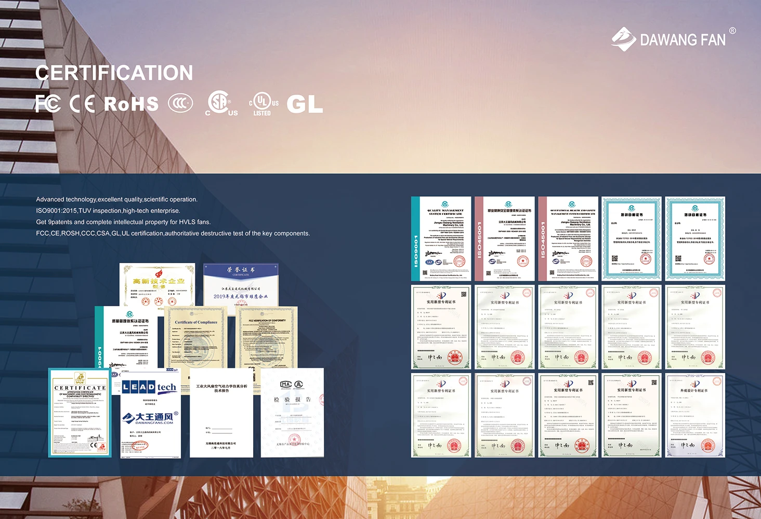761x519 pixels.
Task: Select the "Get 9patents" HVLS fans line
Action: pos(123,222)
